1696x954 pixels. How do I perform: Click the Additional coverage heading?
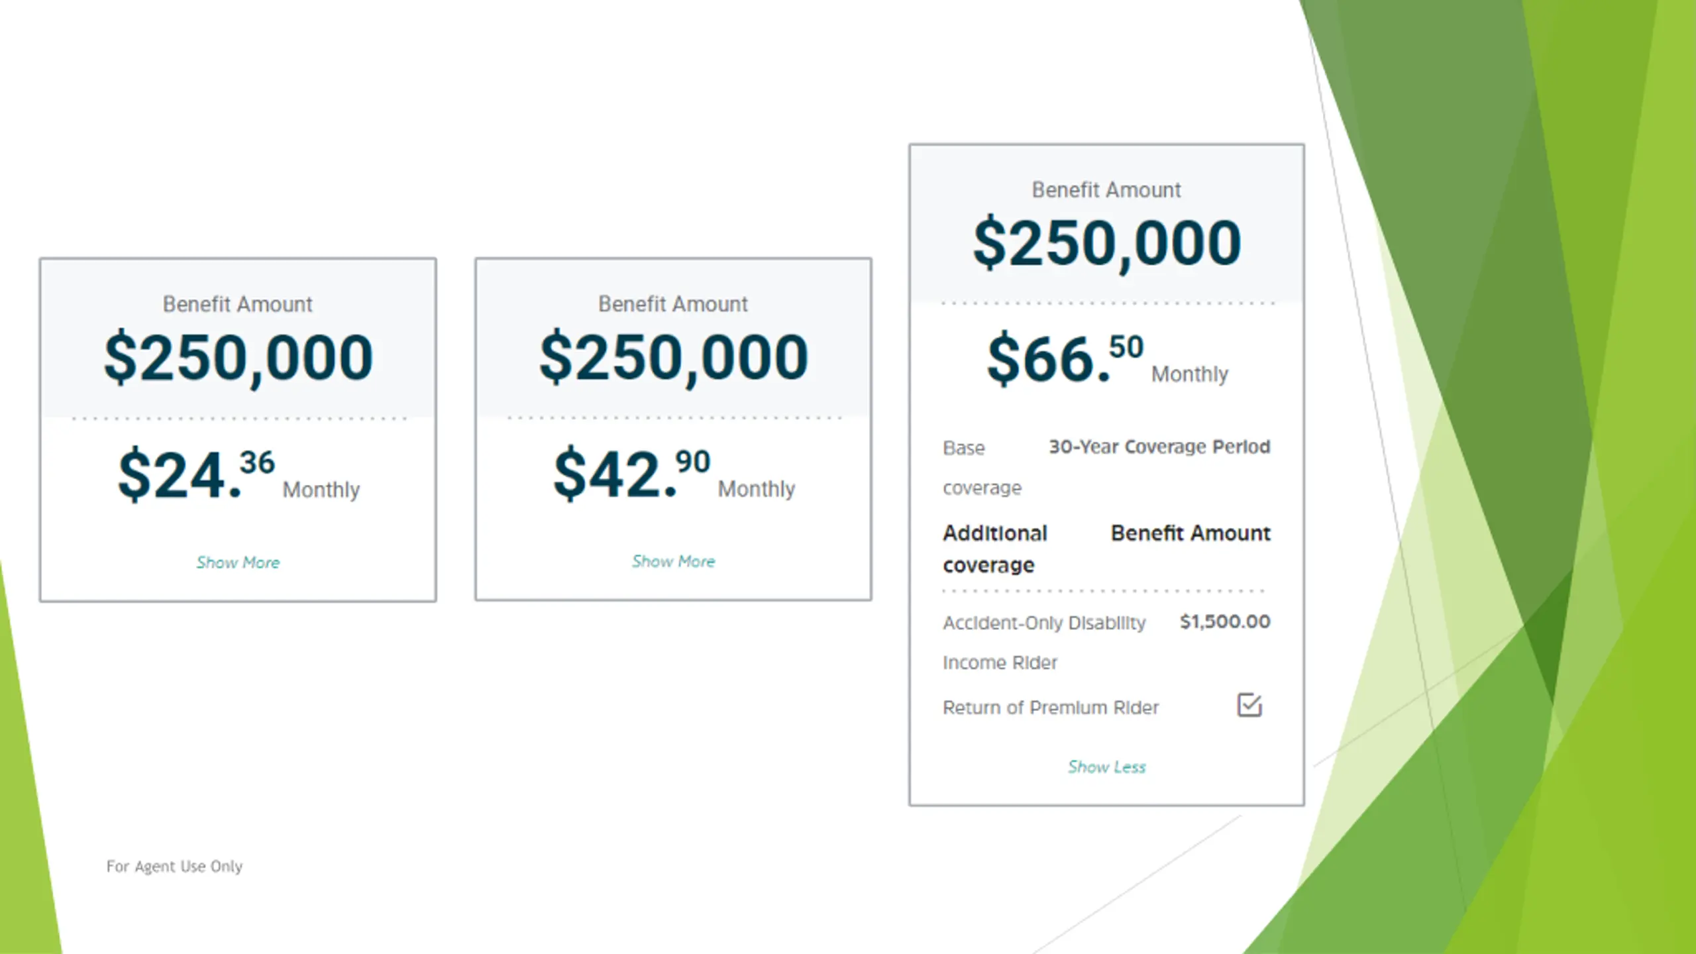click(995, 549)
